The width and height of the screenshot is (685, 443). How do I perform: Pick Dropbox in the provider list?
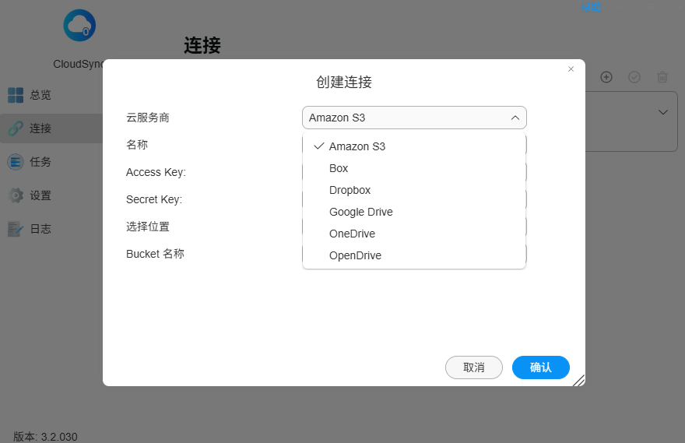point(414,190)
